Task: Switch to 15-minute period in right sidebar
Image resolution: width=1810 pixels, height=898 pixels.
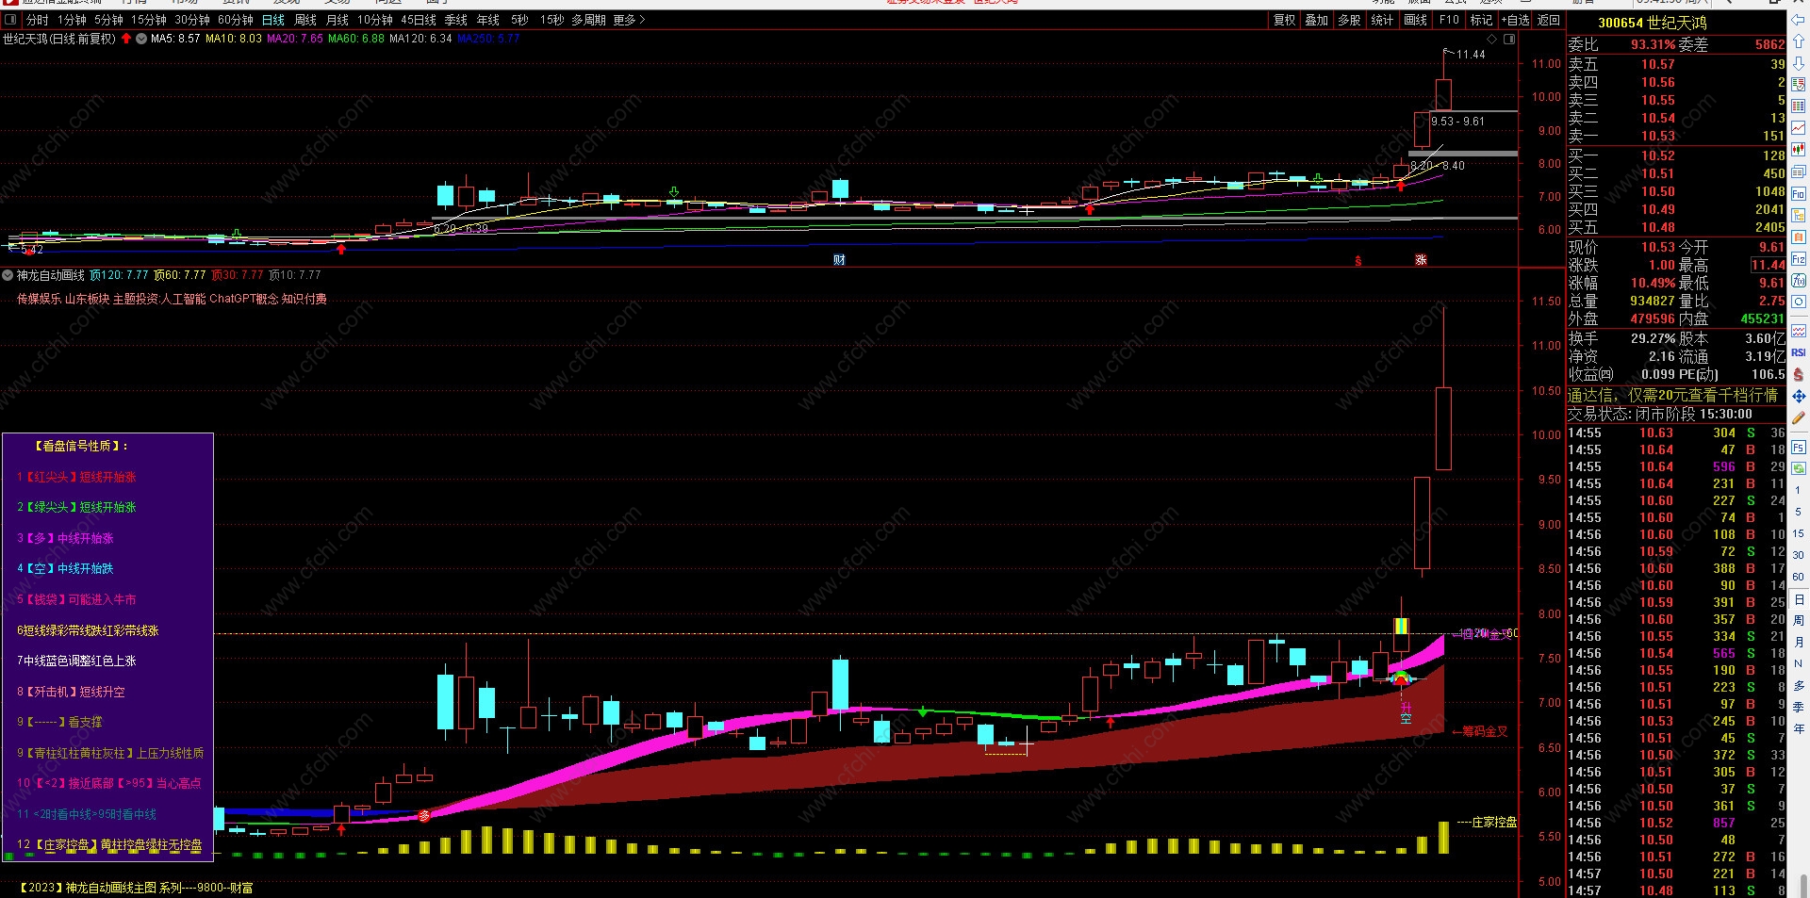Action: 1799,533
